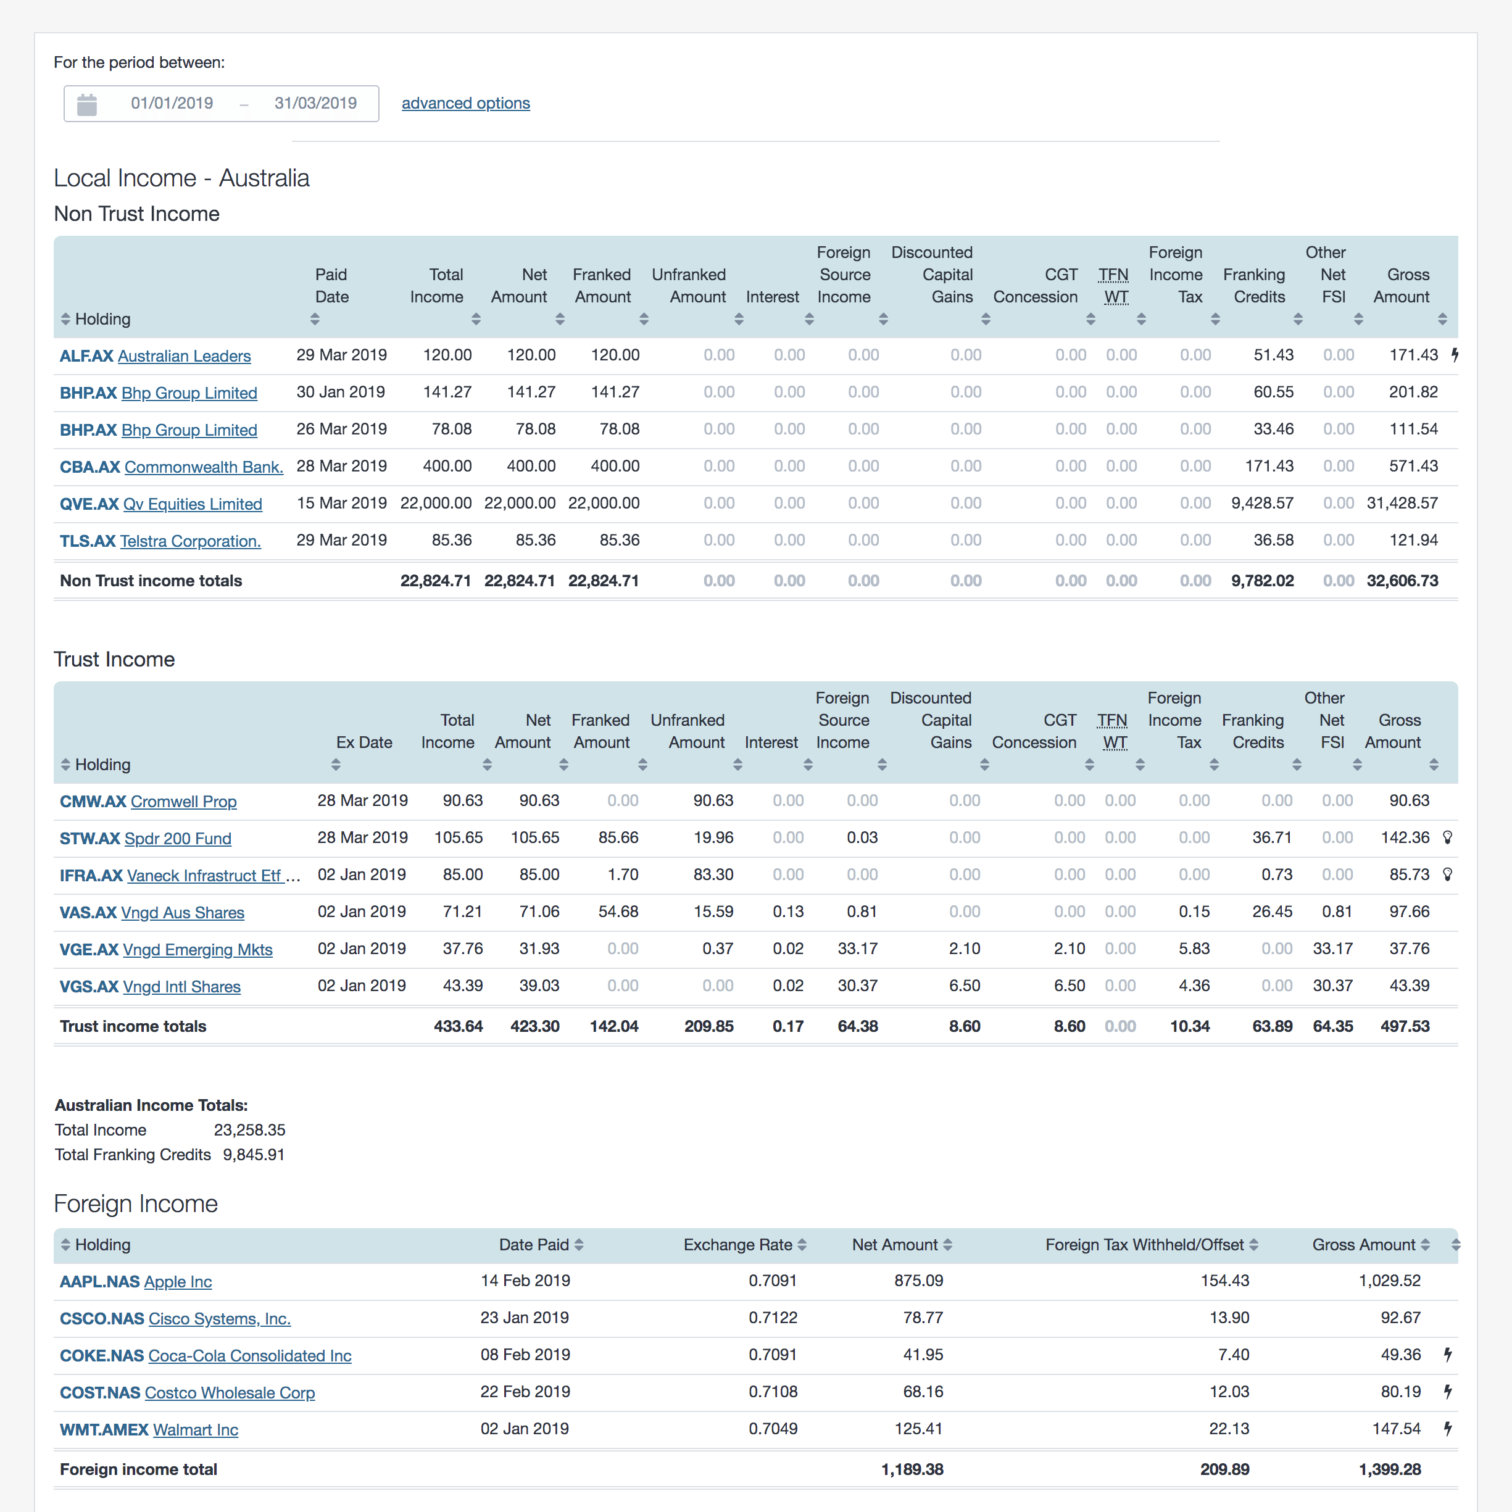Edit the start date 01/01/2019 field

pyautogui.click(x=172, y=103)
